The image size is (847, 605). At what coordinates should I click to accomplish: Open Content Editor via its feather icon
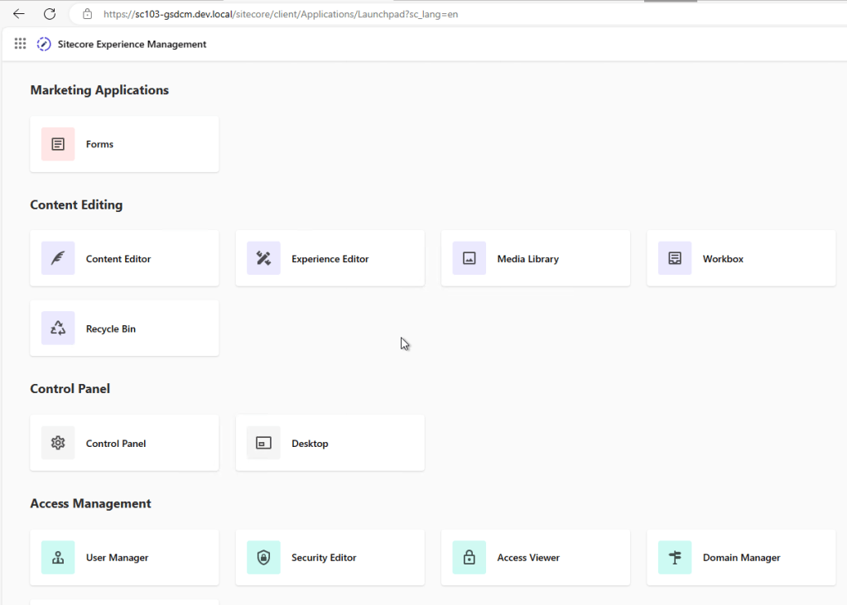(x=58, y=258)
